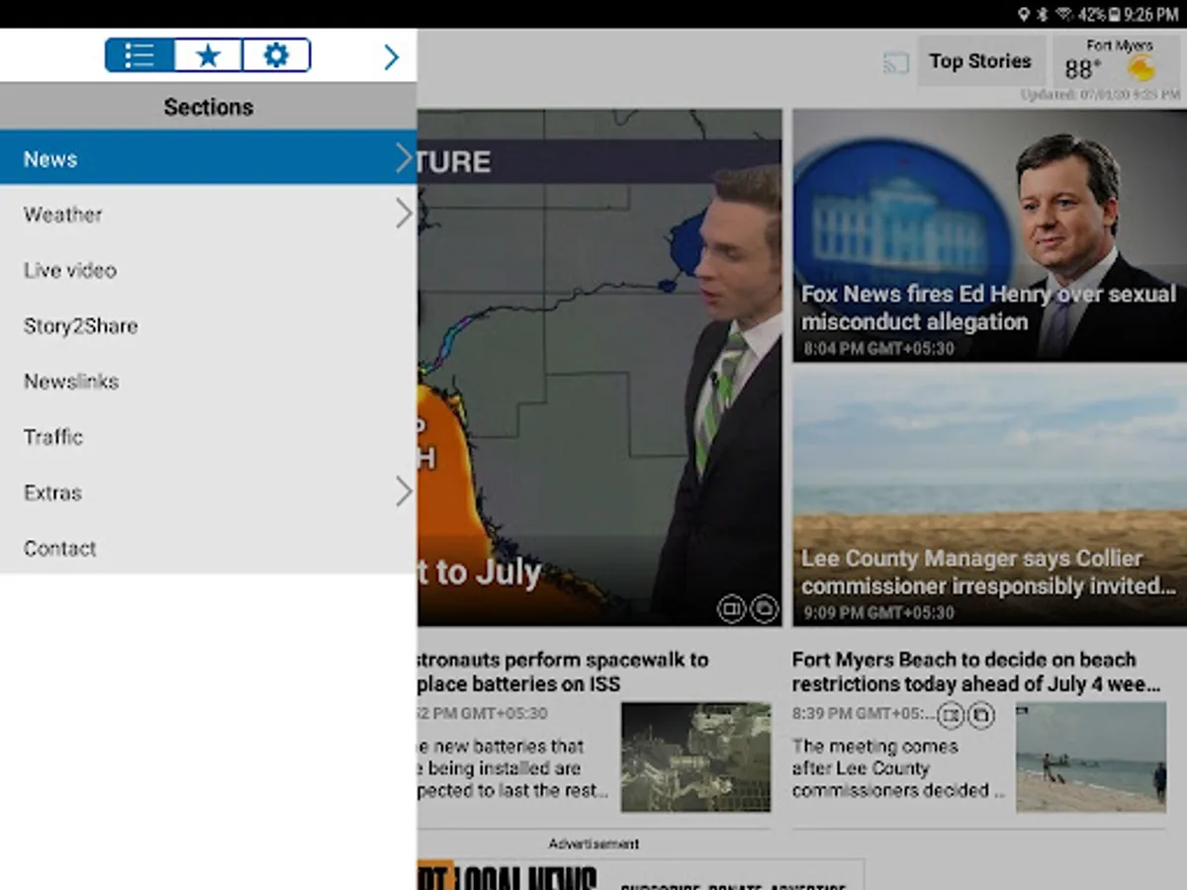The width and height of the screenshot is (1187, 890).
Task: Click the 'new batteries' story summary text
Action: pos(512,768)
